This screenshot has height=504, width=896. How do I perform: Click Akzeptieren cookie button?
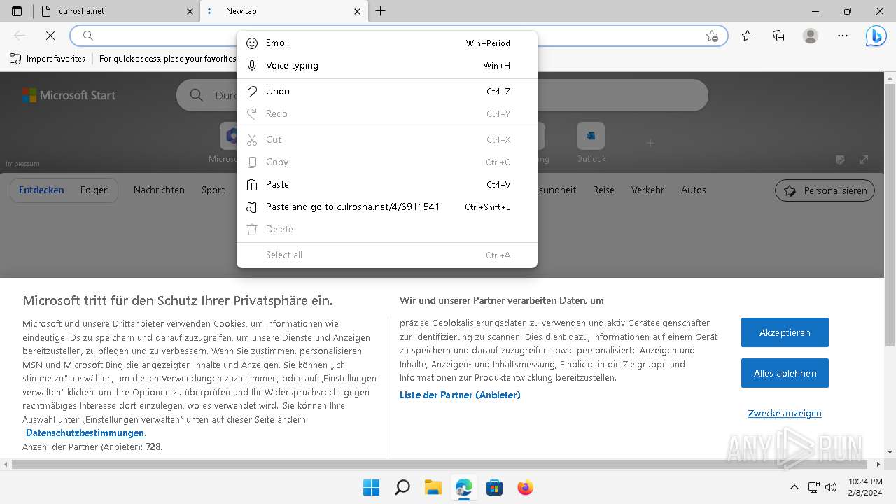(x=785, y=332)
